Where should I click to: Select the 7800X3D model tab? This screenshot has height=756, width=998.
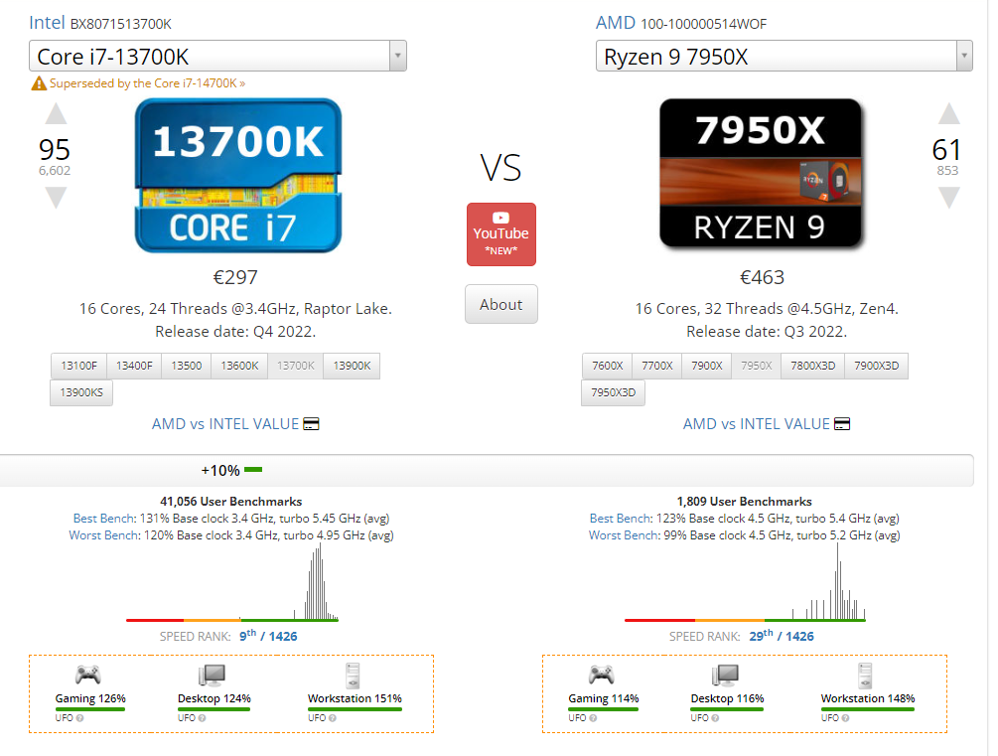point(812,366)
